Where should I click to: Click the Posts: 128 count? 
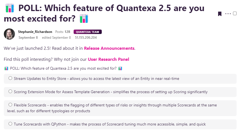pyautogui.click(x=63, y=32)
